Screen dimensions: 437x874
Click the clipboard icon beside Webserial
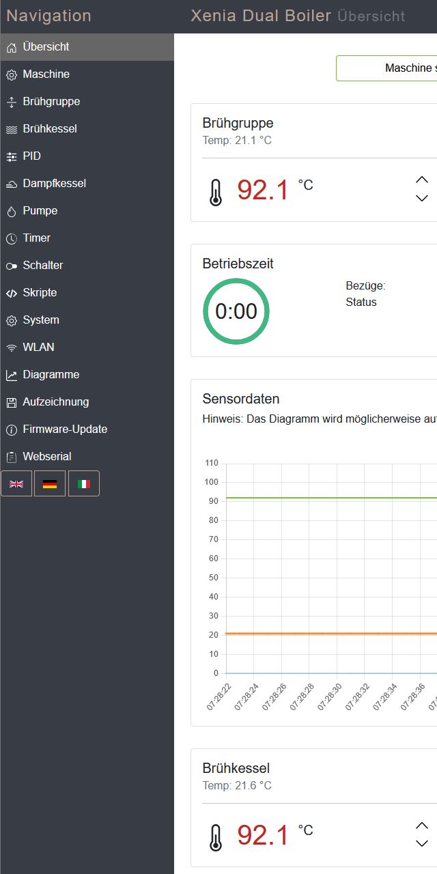pyautogui.click(x=11, y=457)
